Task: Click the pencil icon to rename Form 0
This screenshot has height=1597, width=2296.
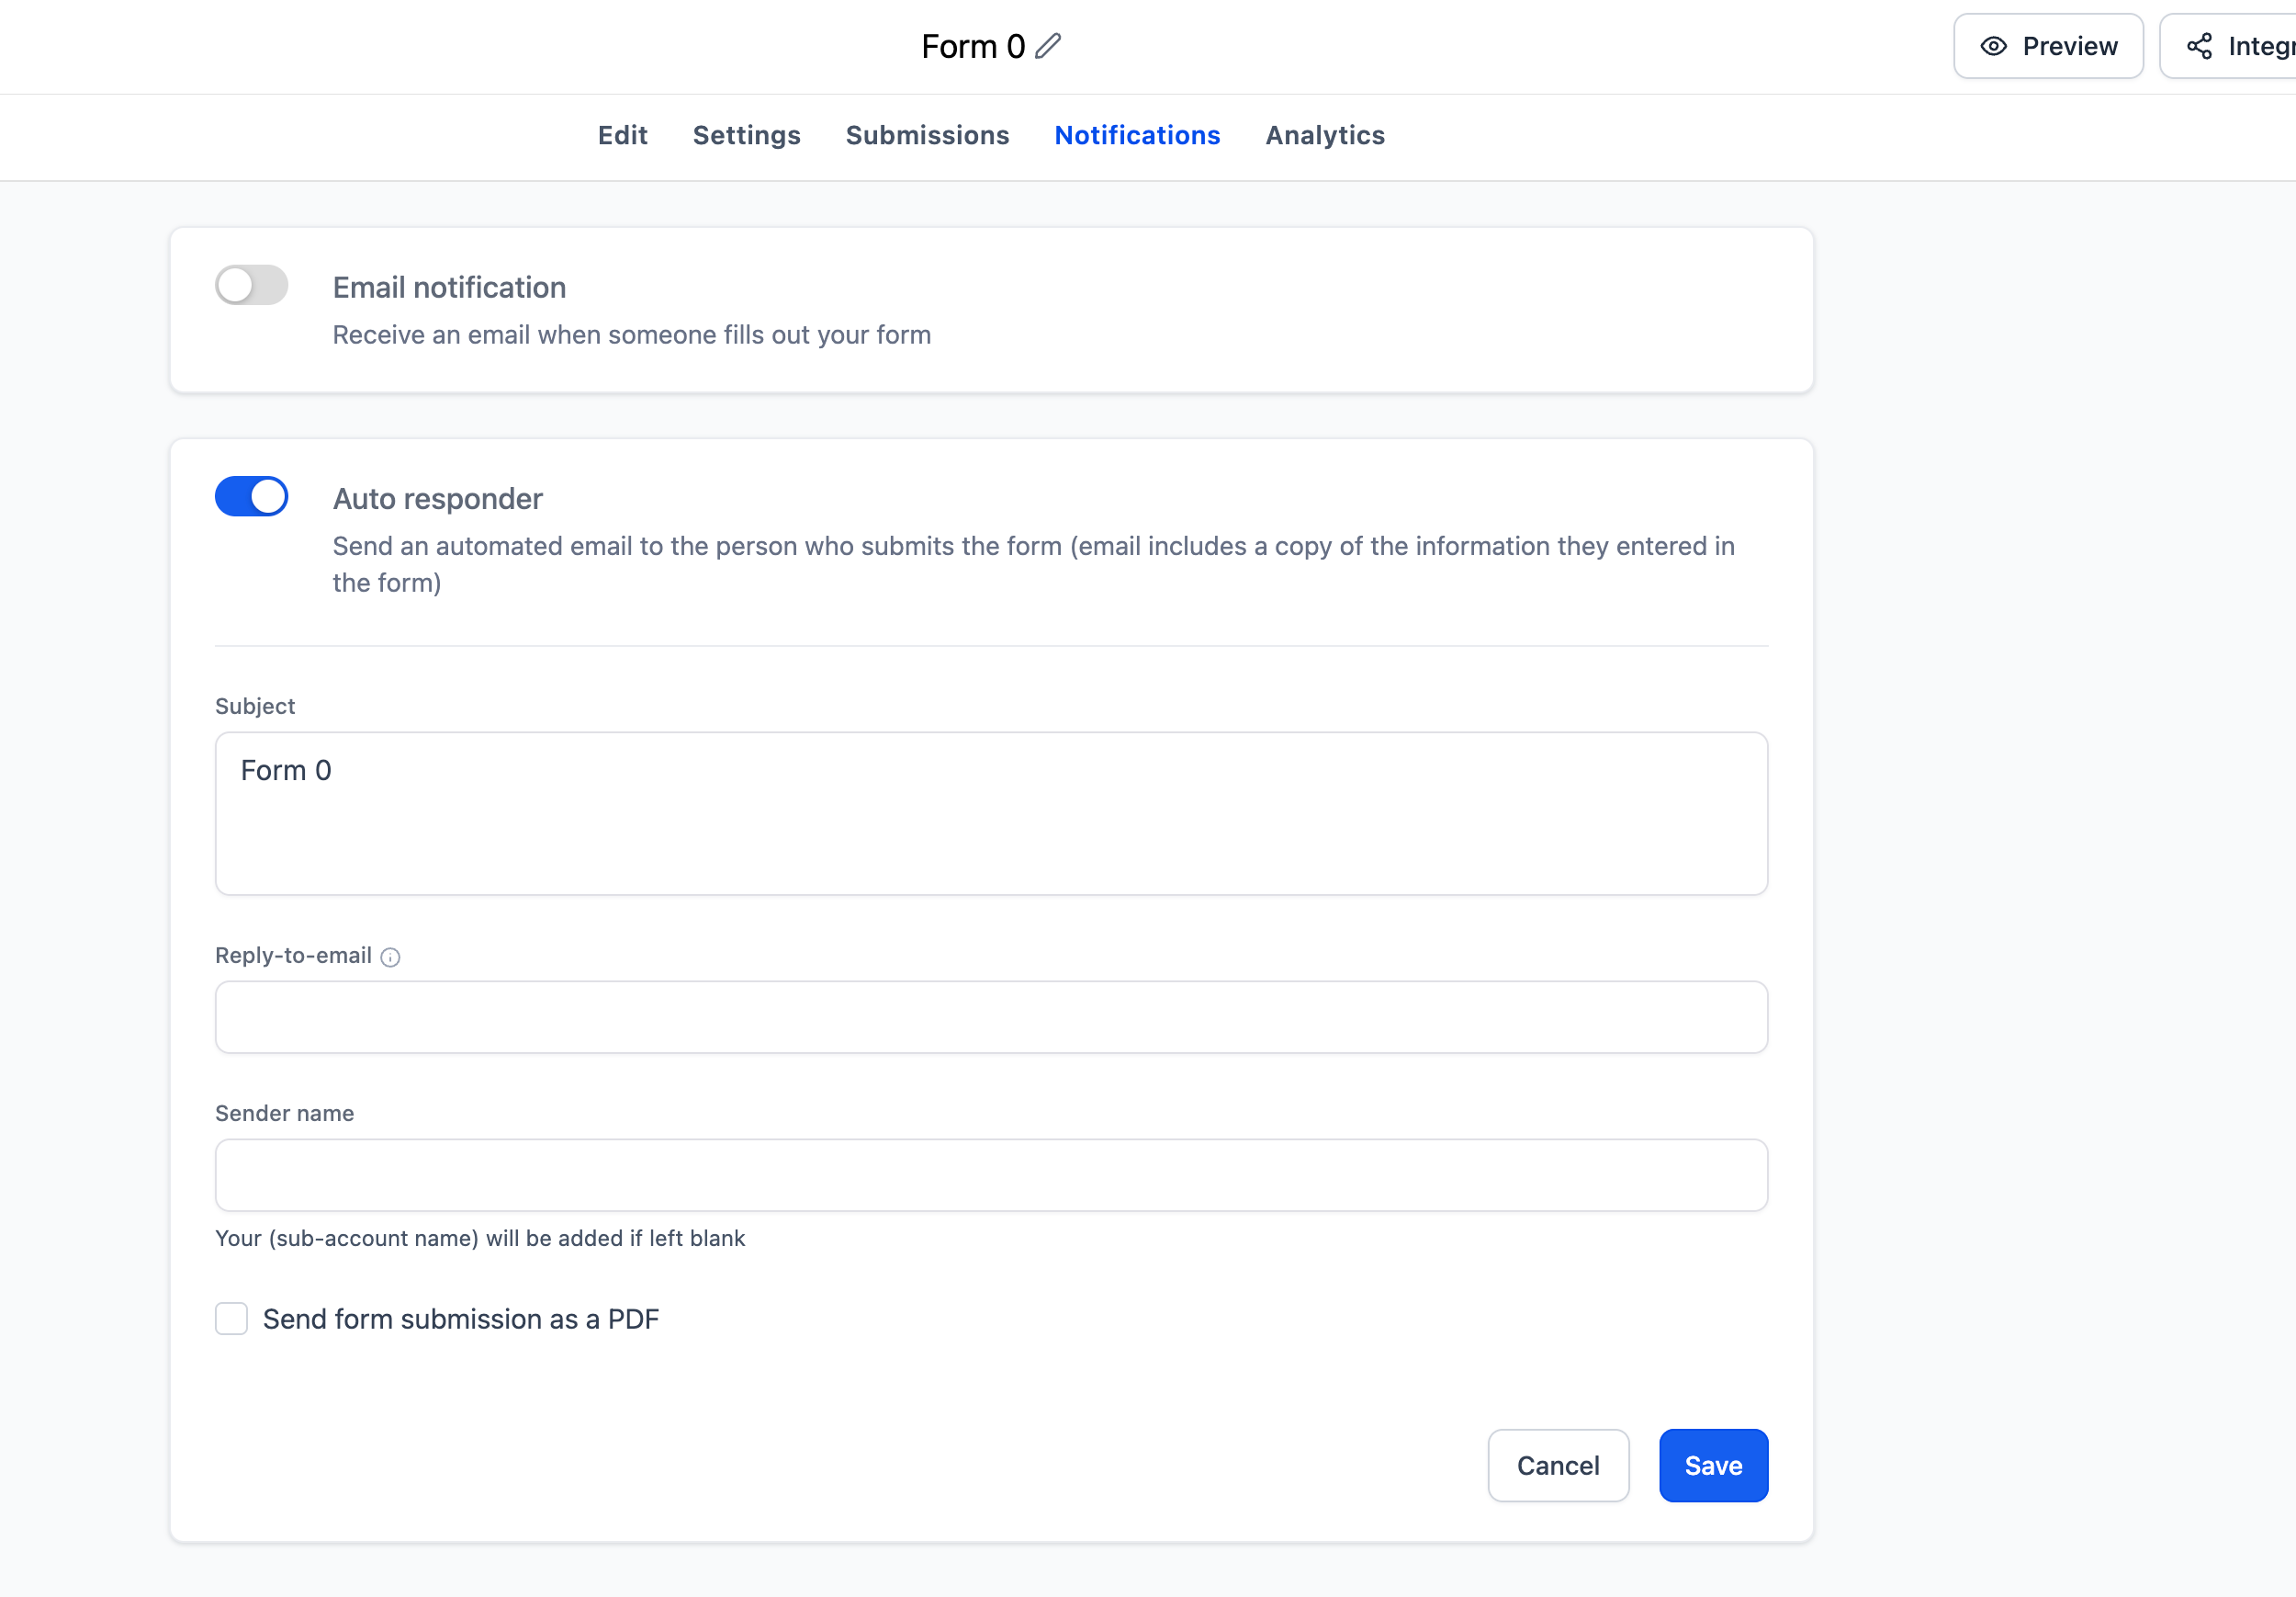Action: [1048, 46]
